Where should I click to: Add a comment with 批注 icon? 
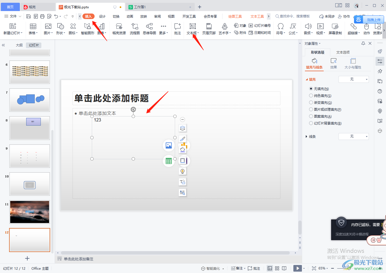pyautogui.click(x=178, y=26)
